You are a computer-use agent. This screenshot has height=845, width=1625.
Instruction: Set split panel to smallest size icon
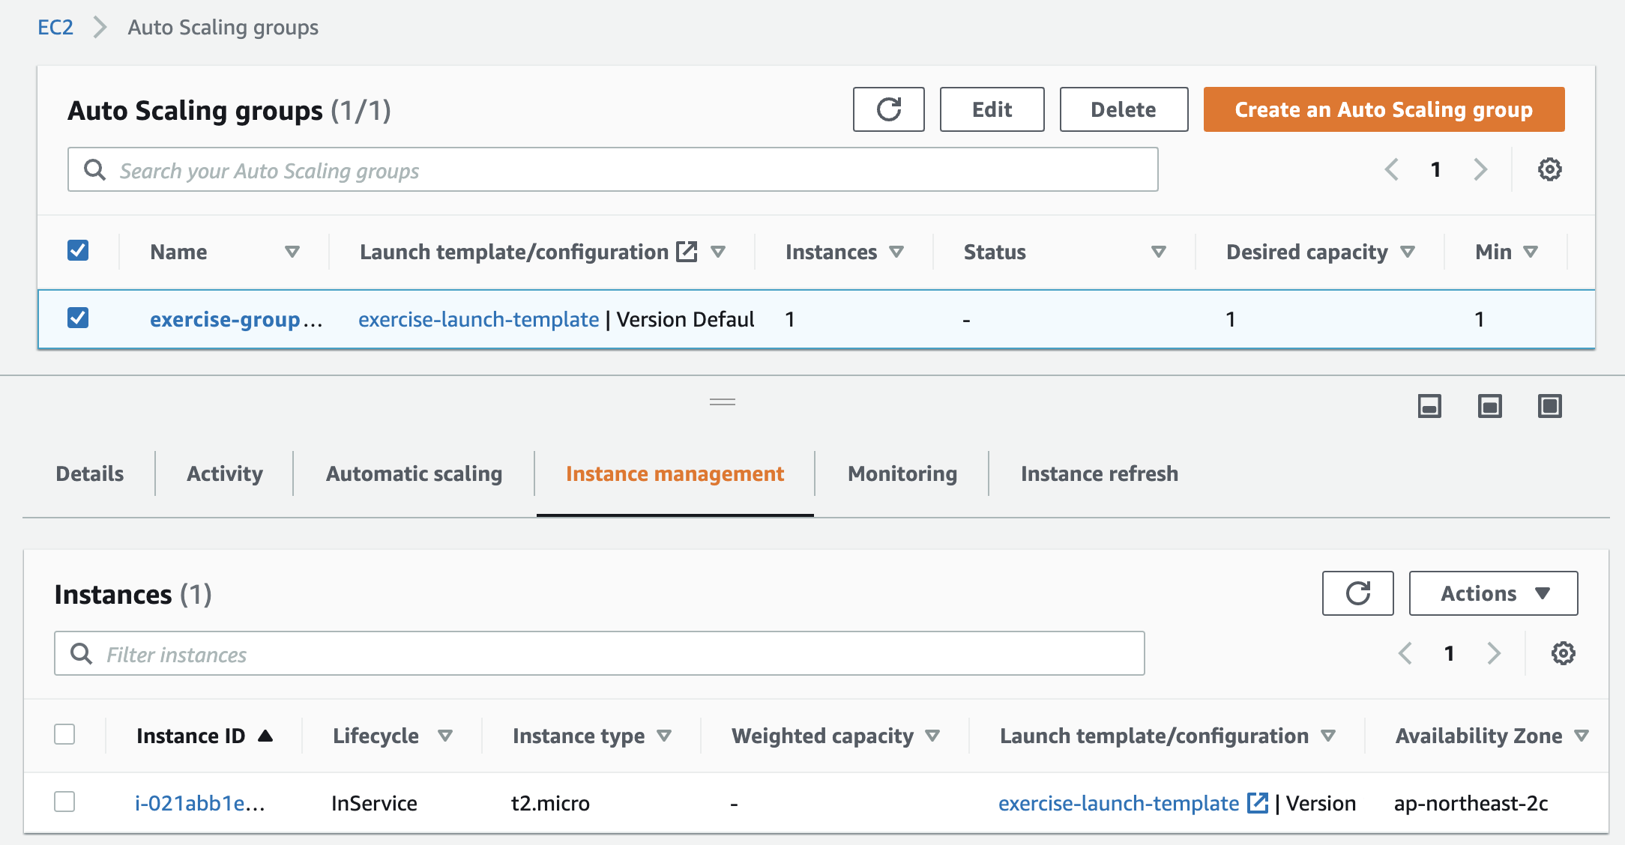pos(1429,406)
